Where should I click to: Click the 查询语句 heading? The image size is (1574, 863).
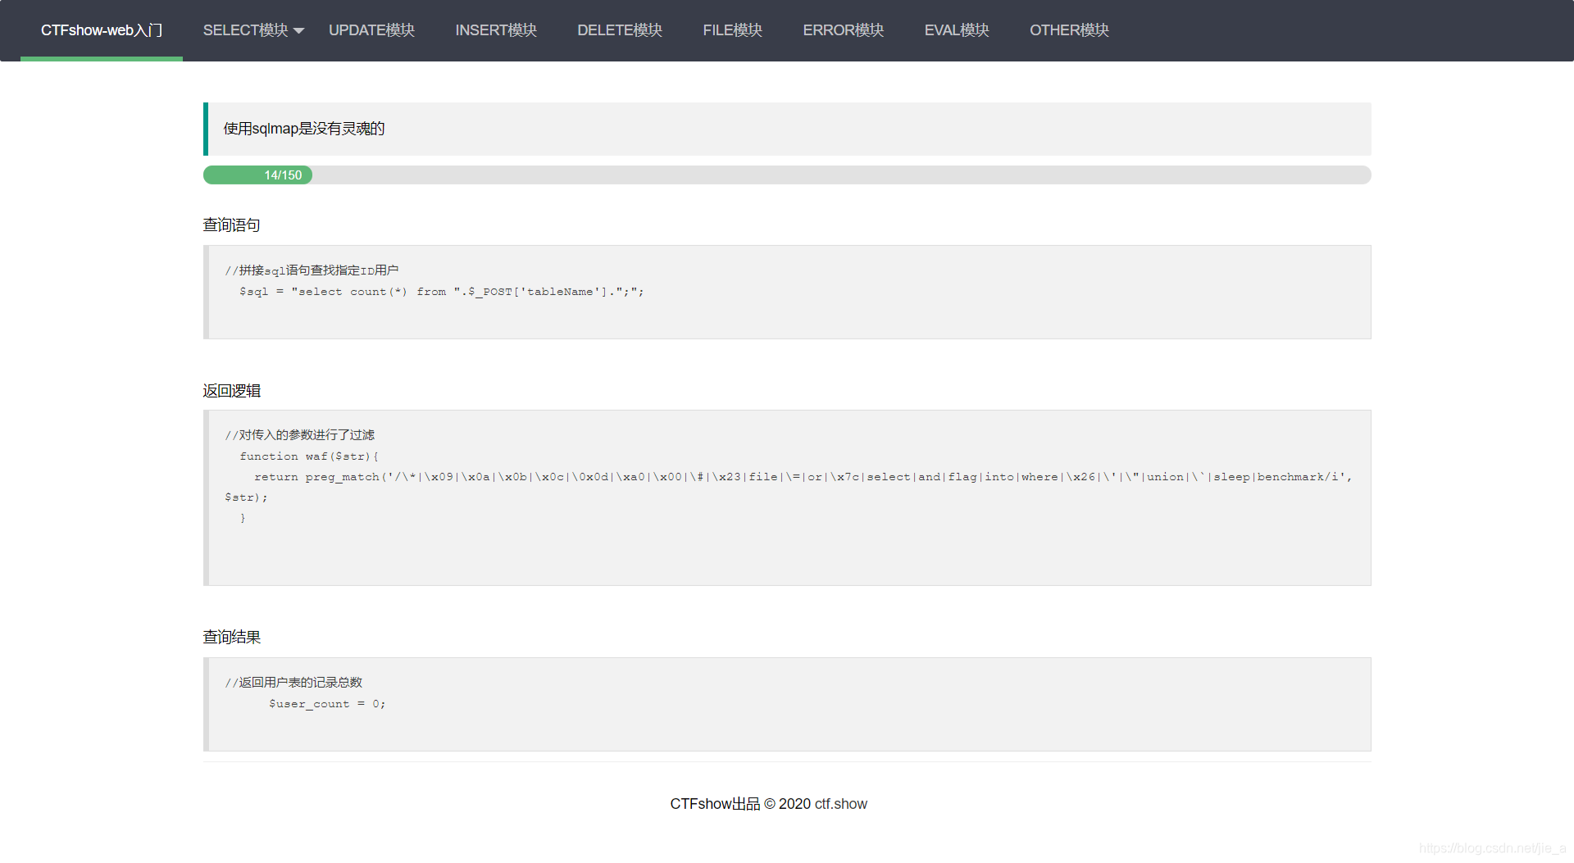click(x=232, y=225)
